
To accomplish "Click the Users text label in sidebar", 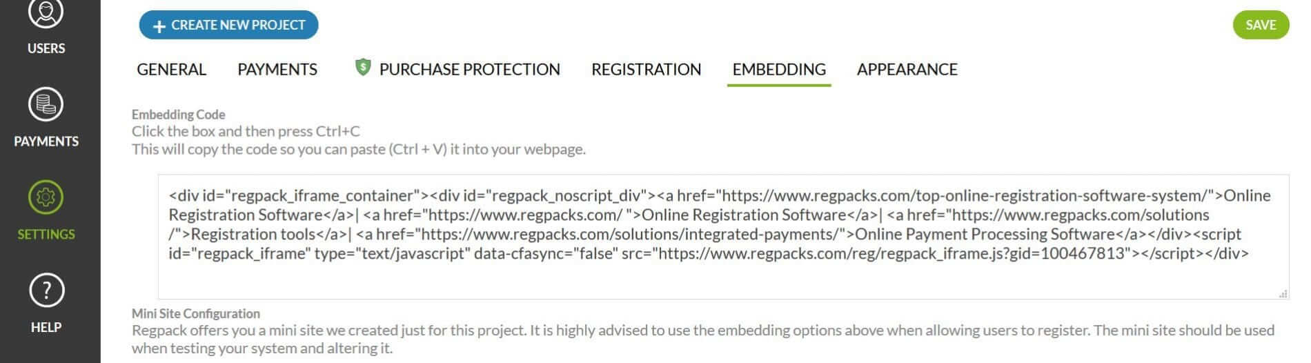I will click(46, 48).
